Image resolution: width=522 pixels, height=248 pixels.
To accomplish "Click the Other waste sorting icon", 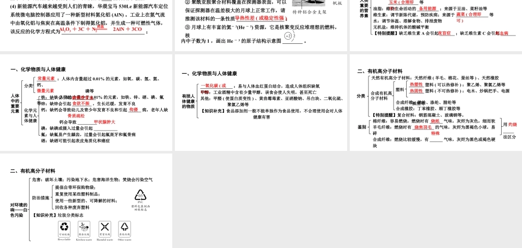I will 125,229.
